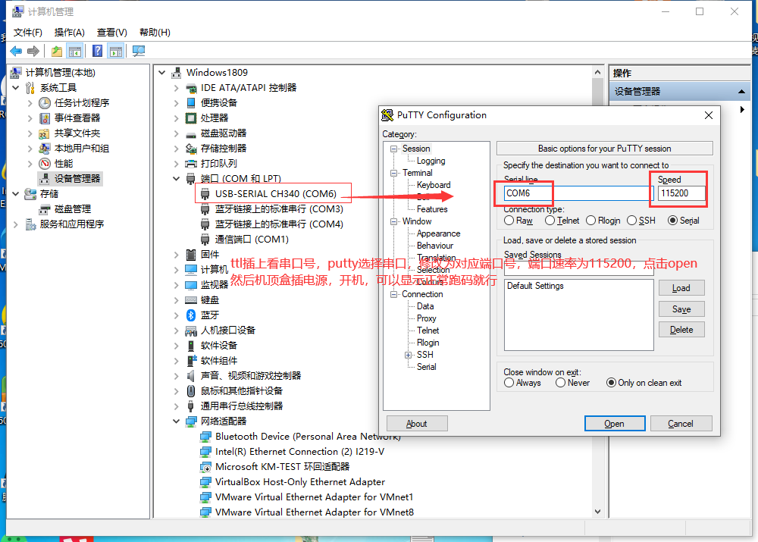Click the Load session button

point(681,288)
